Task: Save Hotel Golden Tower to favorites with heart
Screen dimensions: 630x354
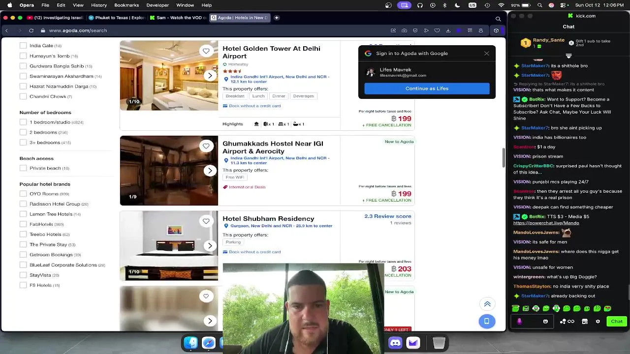Action: coord(206,51)
